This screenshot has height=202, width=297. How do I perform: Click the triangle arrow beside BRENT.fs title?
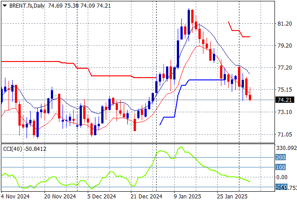5,4
